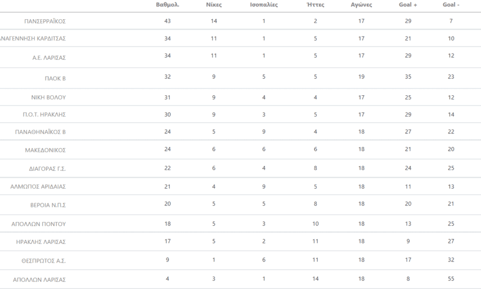Click the ΑΠΟΛΛΩΝ ΛΑΡΙΣΑΣ team name
This screenshot has width=481, height=289.
[39, 280]
